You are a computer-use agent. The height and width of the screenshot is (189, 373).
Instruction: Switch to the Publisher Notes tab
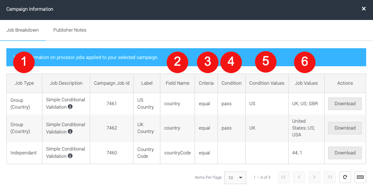point(70,30)
